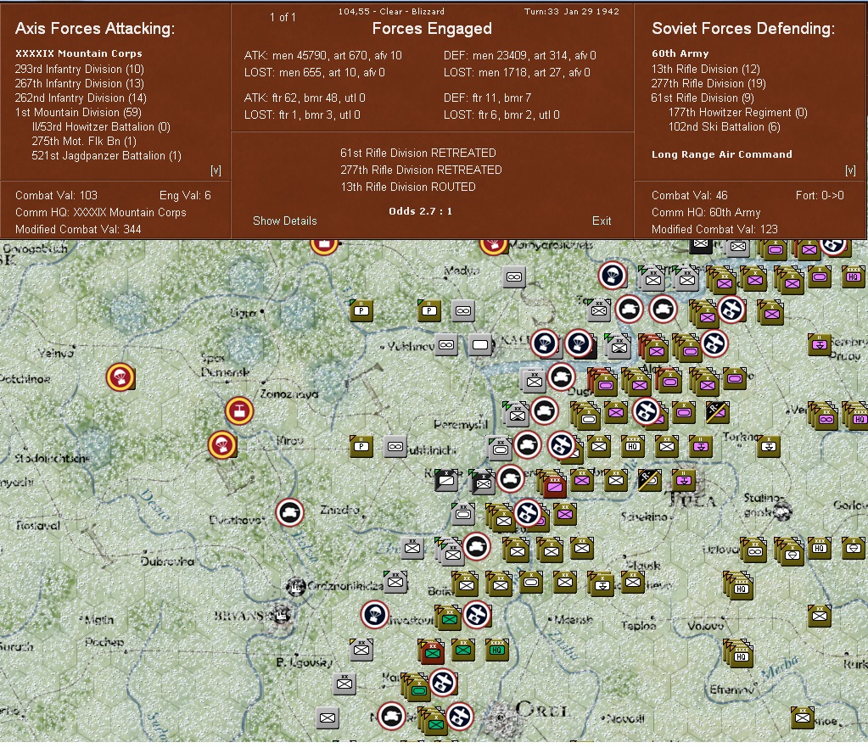Viewport: 868px width, 748px height.
Task: Click II/53rd Howitzer Battalion entry
Action: coord(101,126)
